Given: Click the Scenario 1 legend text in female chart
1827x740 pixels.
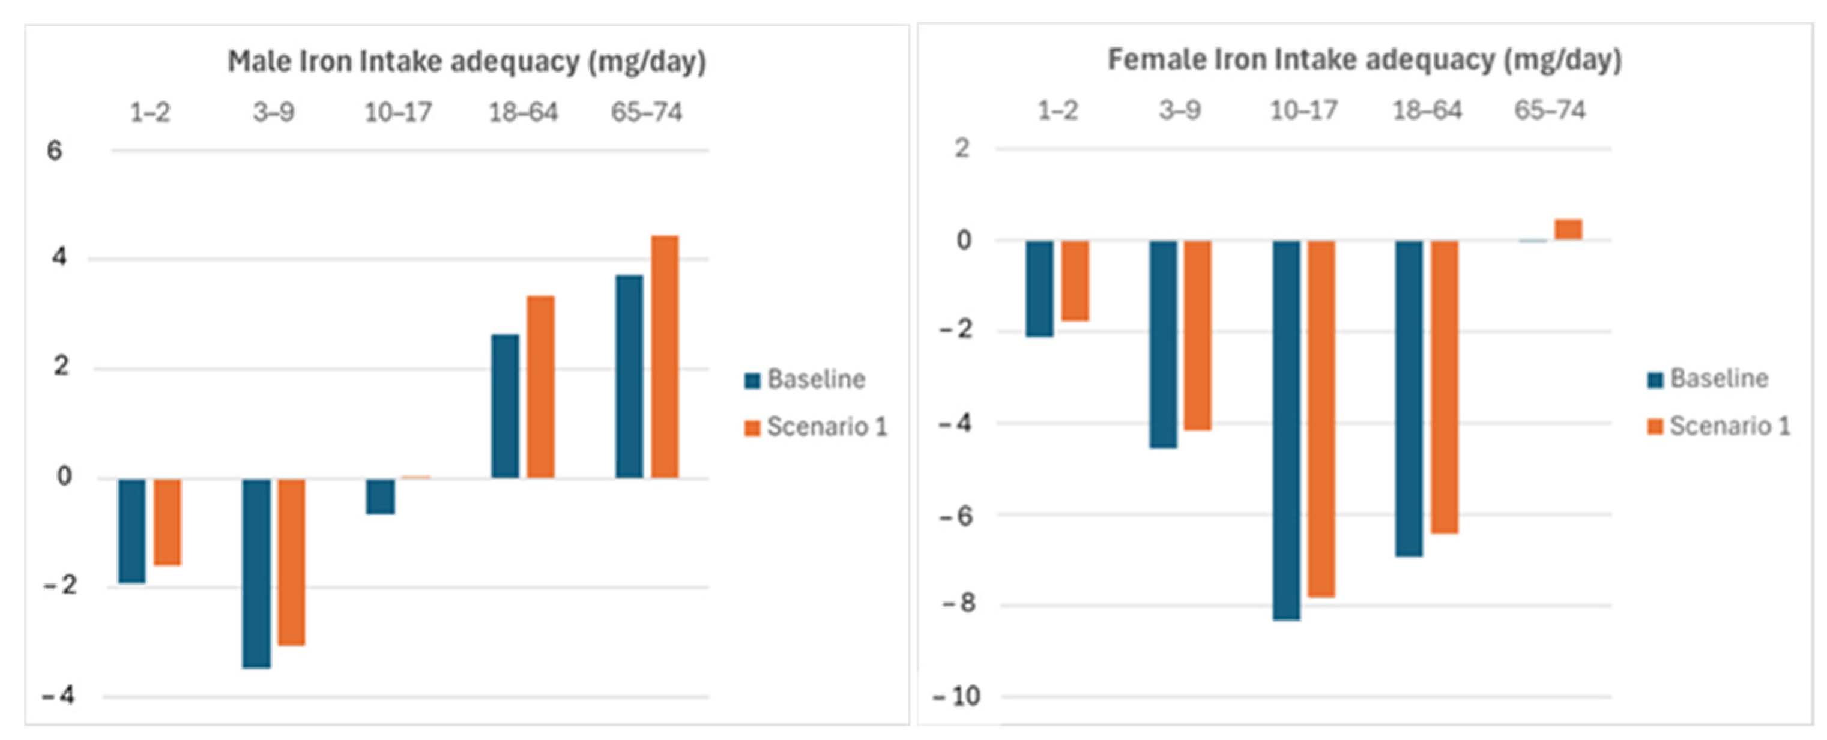Looking at the screenshot, I should tap(1730, 426).
